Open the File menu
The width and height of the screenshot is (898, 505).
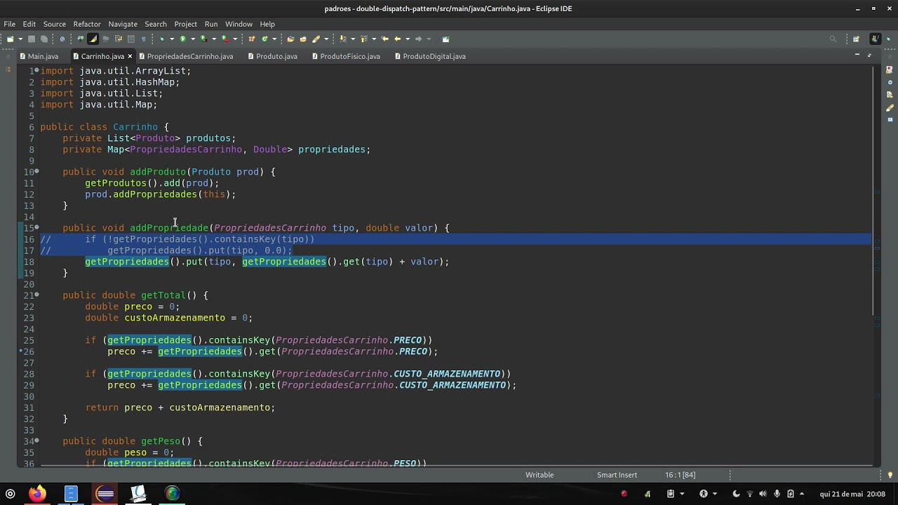(10, 24)
